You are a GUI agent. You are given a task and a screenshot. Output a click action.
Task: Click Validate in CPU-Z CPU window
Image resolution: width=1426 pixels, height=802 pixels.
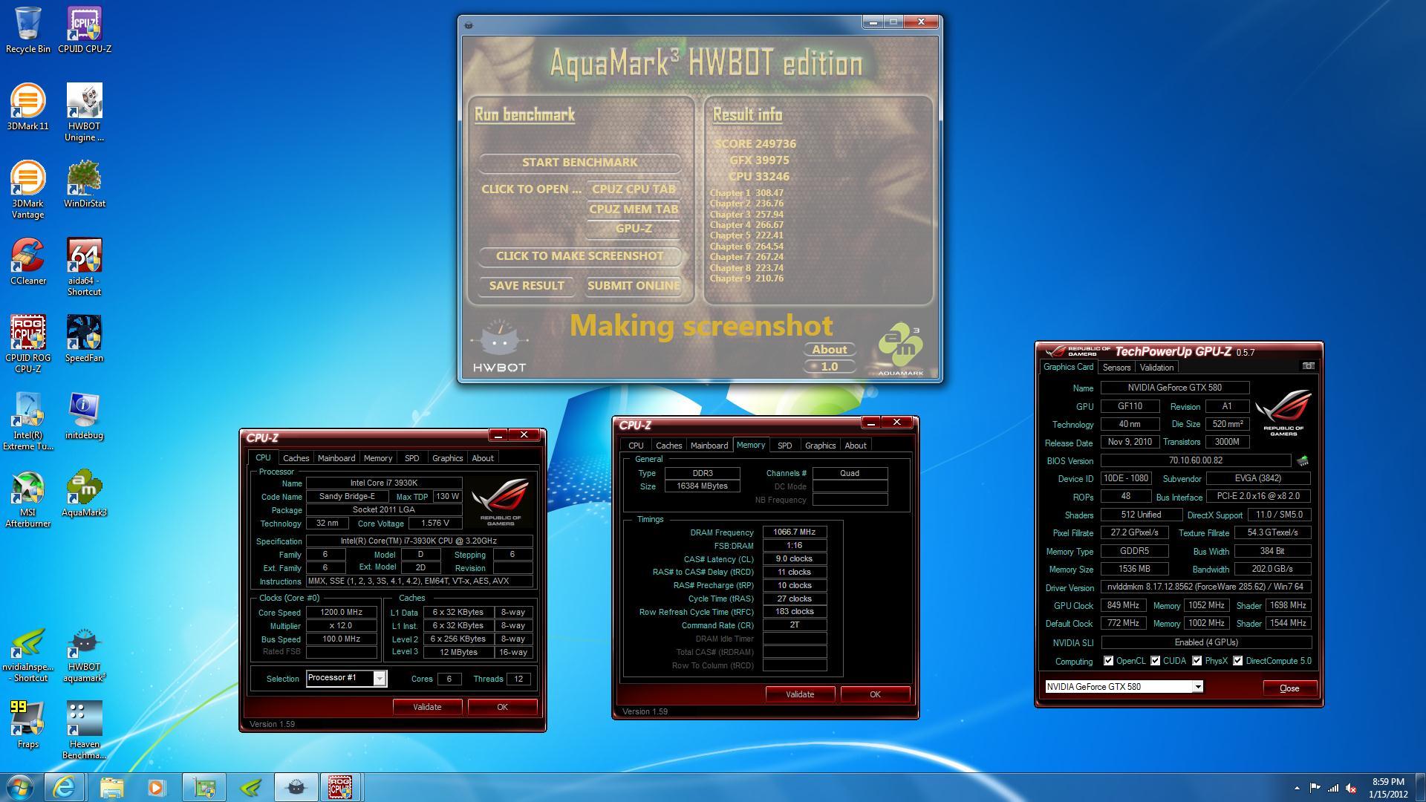click(427, 707)
